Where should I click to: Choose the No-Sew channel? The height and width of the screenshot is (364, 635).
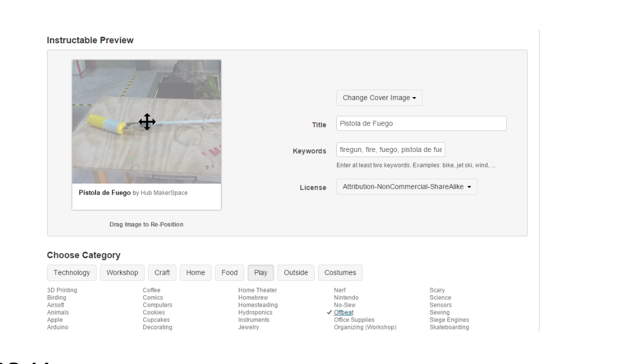click(x=345, y=305)
